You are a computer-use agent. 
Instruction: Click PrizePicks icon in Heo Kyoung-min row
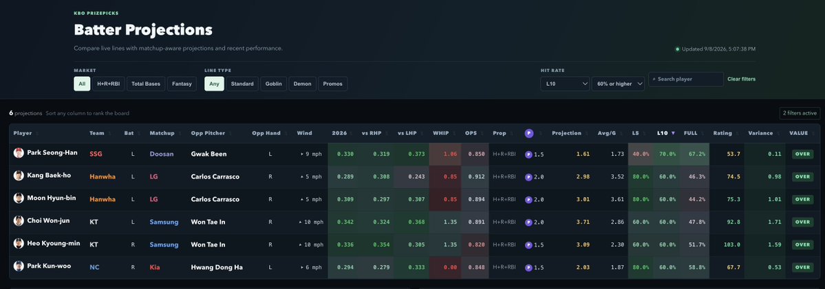coord(528,245)
